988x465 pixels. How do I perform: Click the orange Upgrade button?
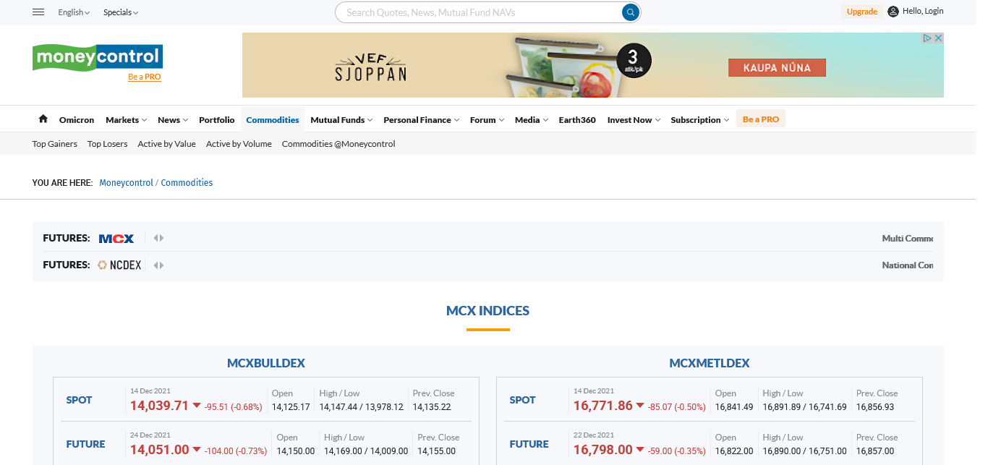coord(861,12)
